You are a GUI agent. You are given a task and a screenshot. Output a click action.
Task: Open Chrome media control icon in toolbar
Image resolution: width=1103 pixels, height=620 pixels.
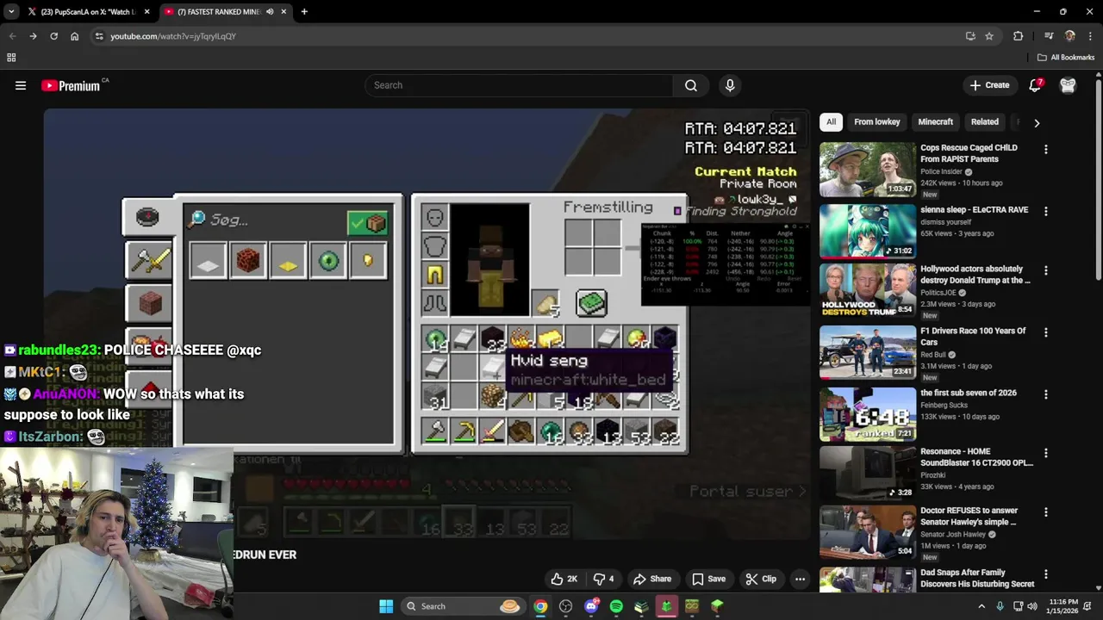1049,36
